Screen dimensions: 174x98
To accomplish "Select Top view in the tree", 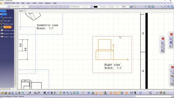I will point(7,21).
